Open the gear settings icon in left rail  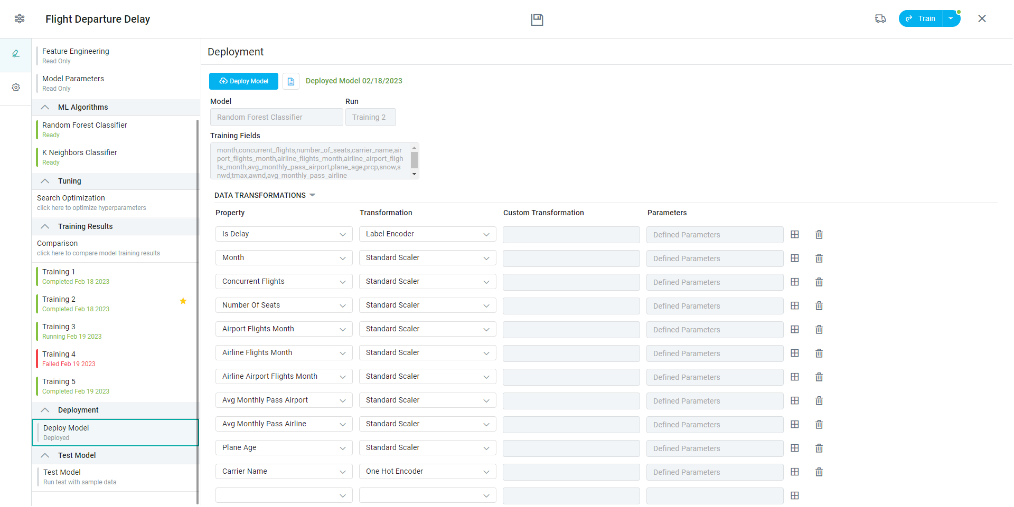(x=16, y=88)
